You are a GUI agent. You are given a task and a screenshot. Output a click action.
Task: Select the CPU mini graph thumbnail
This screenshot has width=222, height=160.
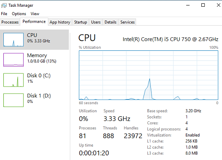click(13, 39)
